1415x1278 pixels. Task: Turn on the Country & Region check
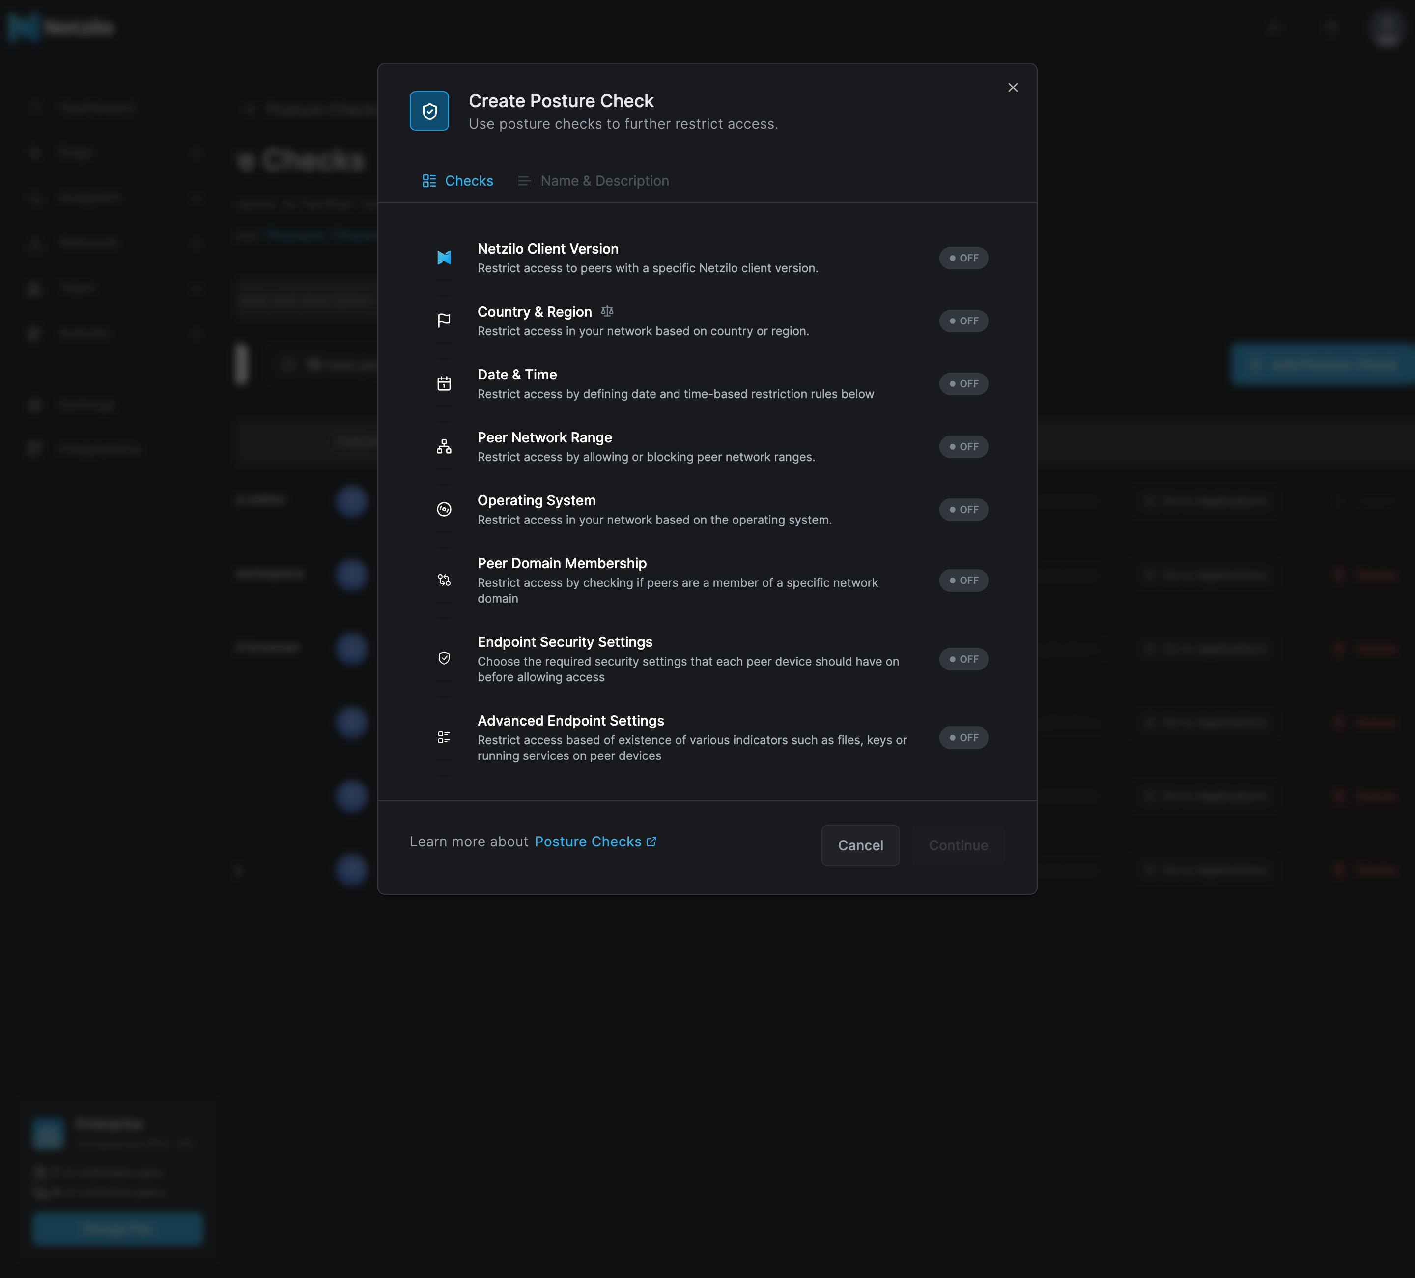[963, 321]
